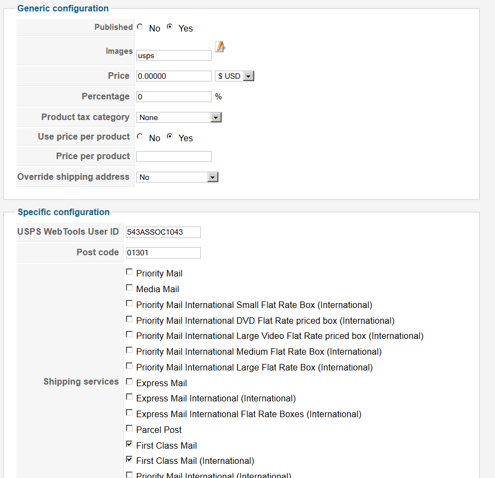Tick the Parcel Post checkbox
495x478 pixels.
[129, 429]
